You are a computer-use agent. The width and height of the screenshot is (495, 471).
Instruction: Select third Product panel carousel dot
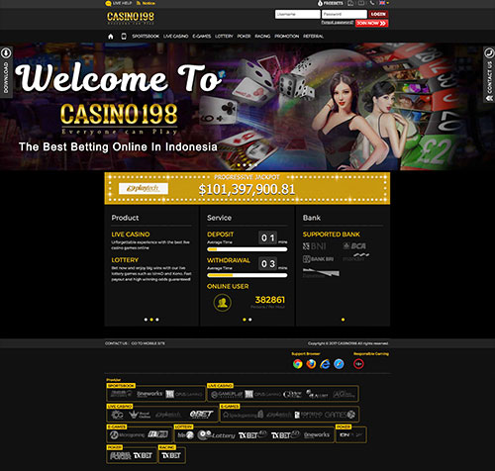157,320
